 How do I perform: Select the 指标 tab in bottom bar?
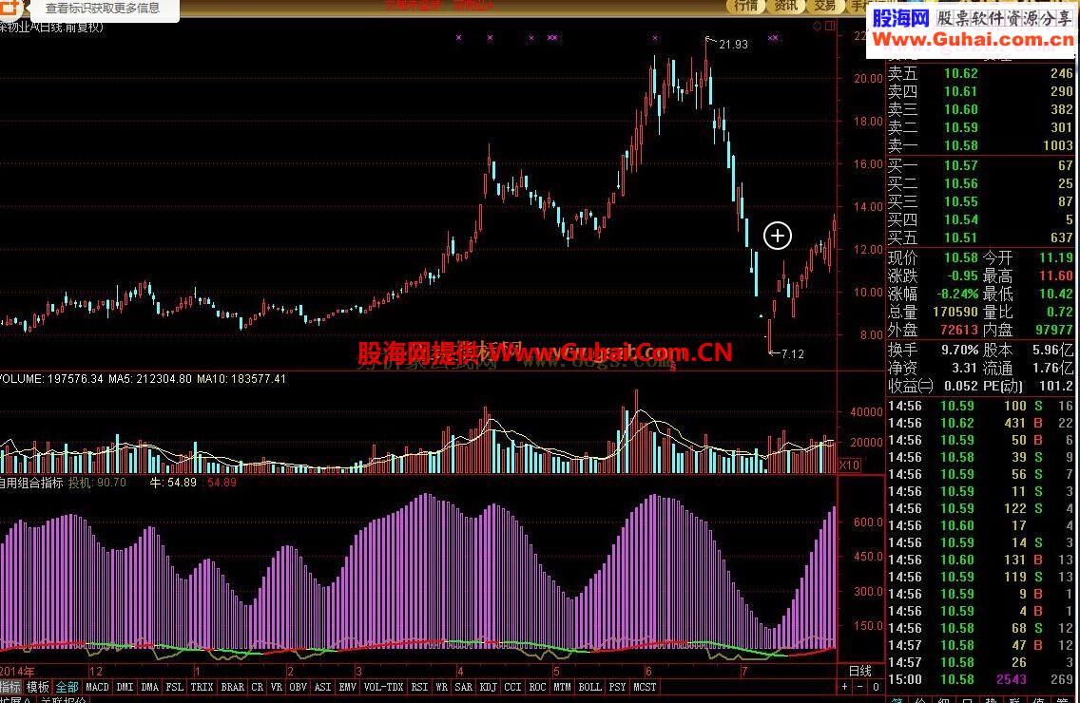tap(10, 687)
